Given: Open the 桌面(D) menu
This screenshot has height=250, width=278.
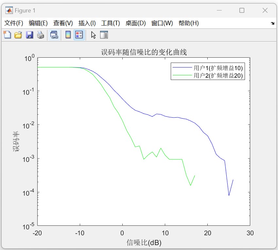Looking at the screenshot, I should tap(135, 23).
